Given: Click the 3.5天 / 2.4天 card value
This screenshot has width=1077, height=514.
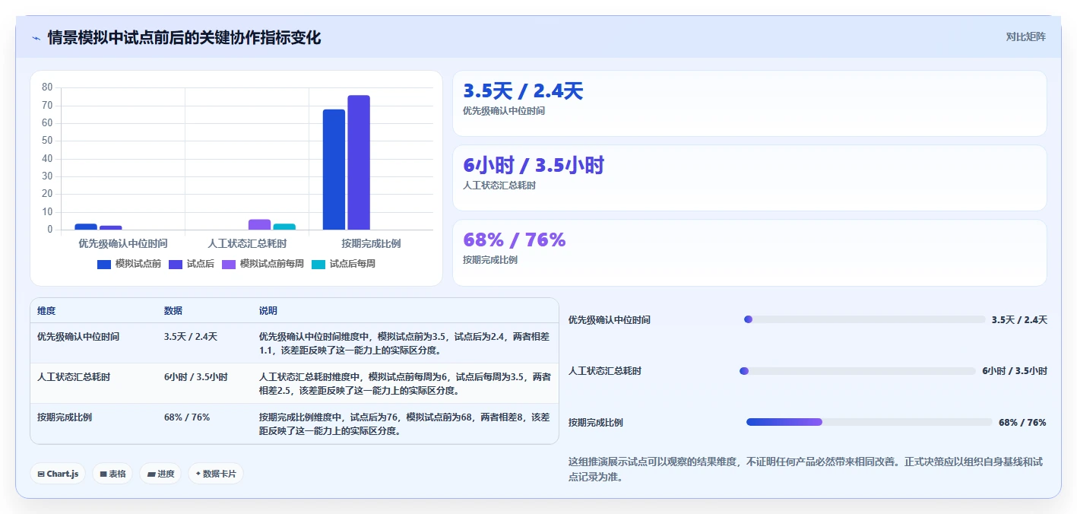Looking at the screenshot, I should 523,91.
